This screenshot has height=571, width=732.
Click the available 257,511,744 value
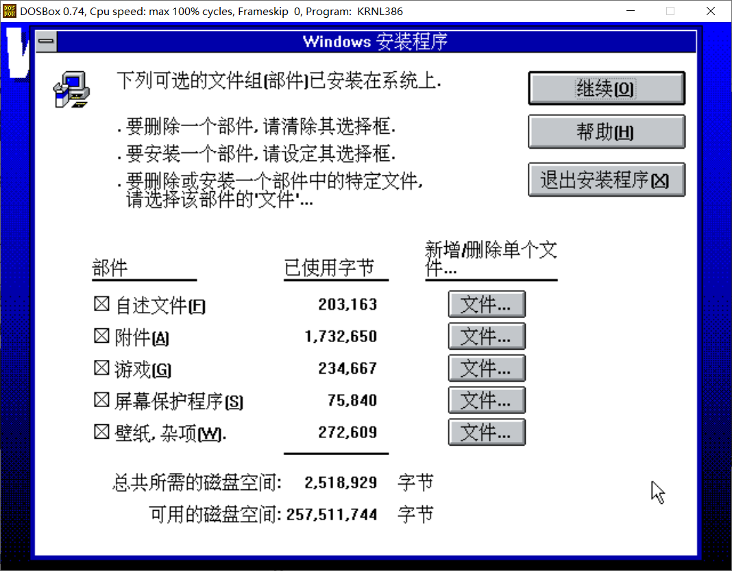(332, 515)
